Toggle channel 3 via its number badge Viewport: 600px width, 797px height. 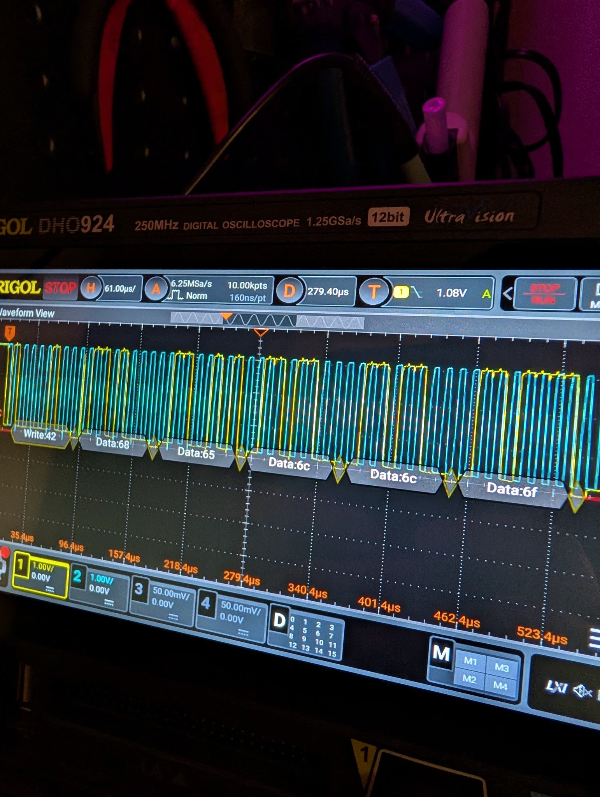click(139, 588)
